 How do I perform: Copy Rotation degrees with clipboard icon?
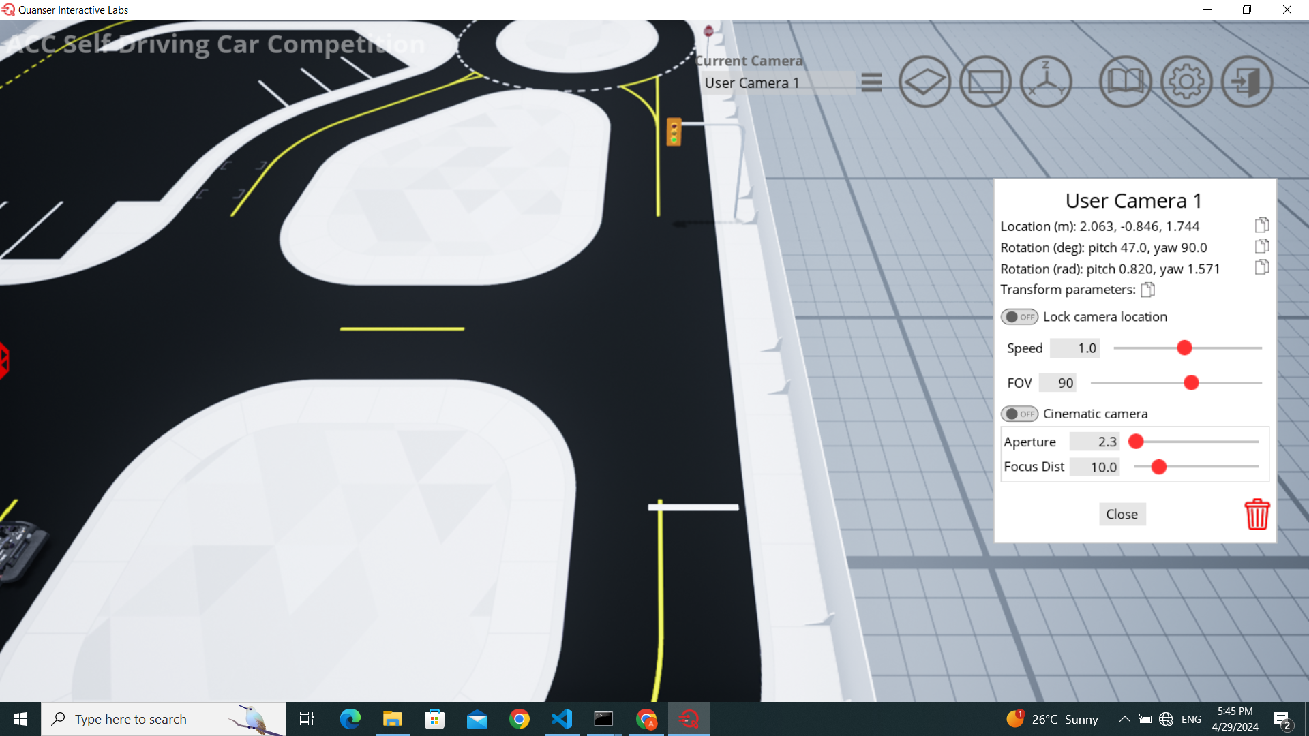[1261, 246]
